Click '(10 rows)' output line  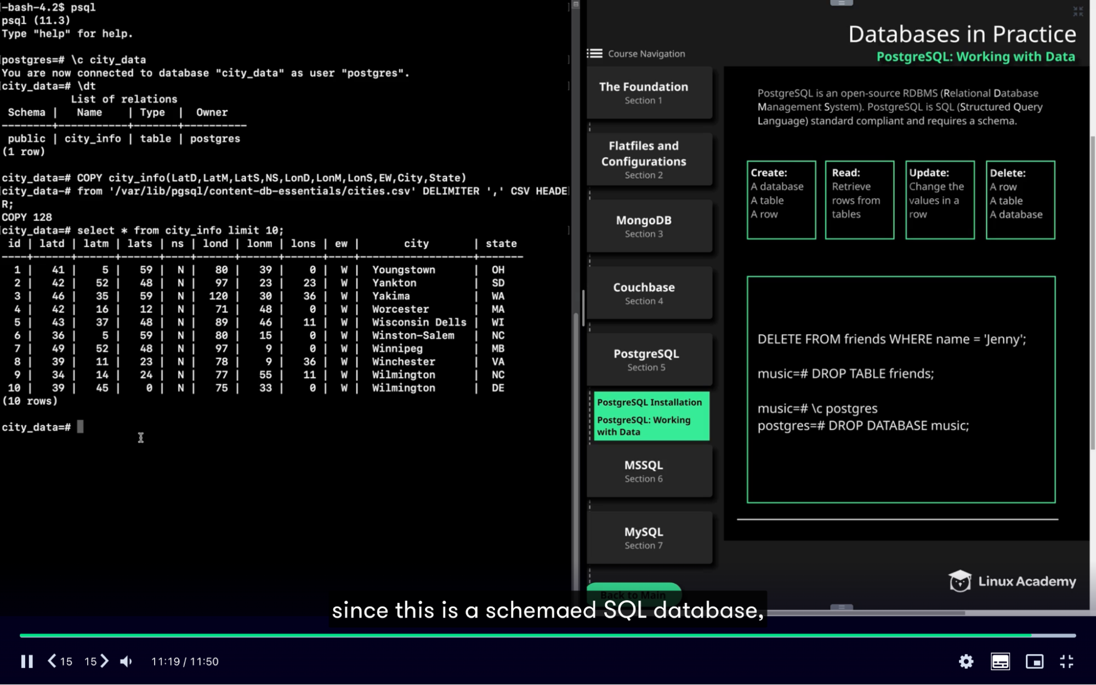pos(30,401)
